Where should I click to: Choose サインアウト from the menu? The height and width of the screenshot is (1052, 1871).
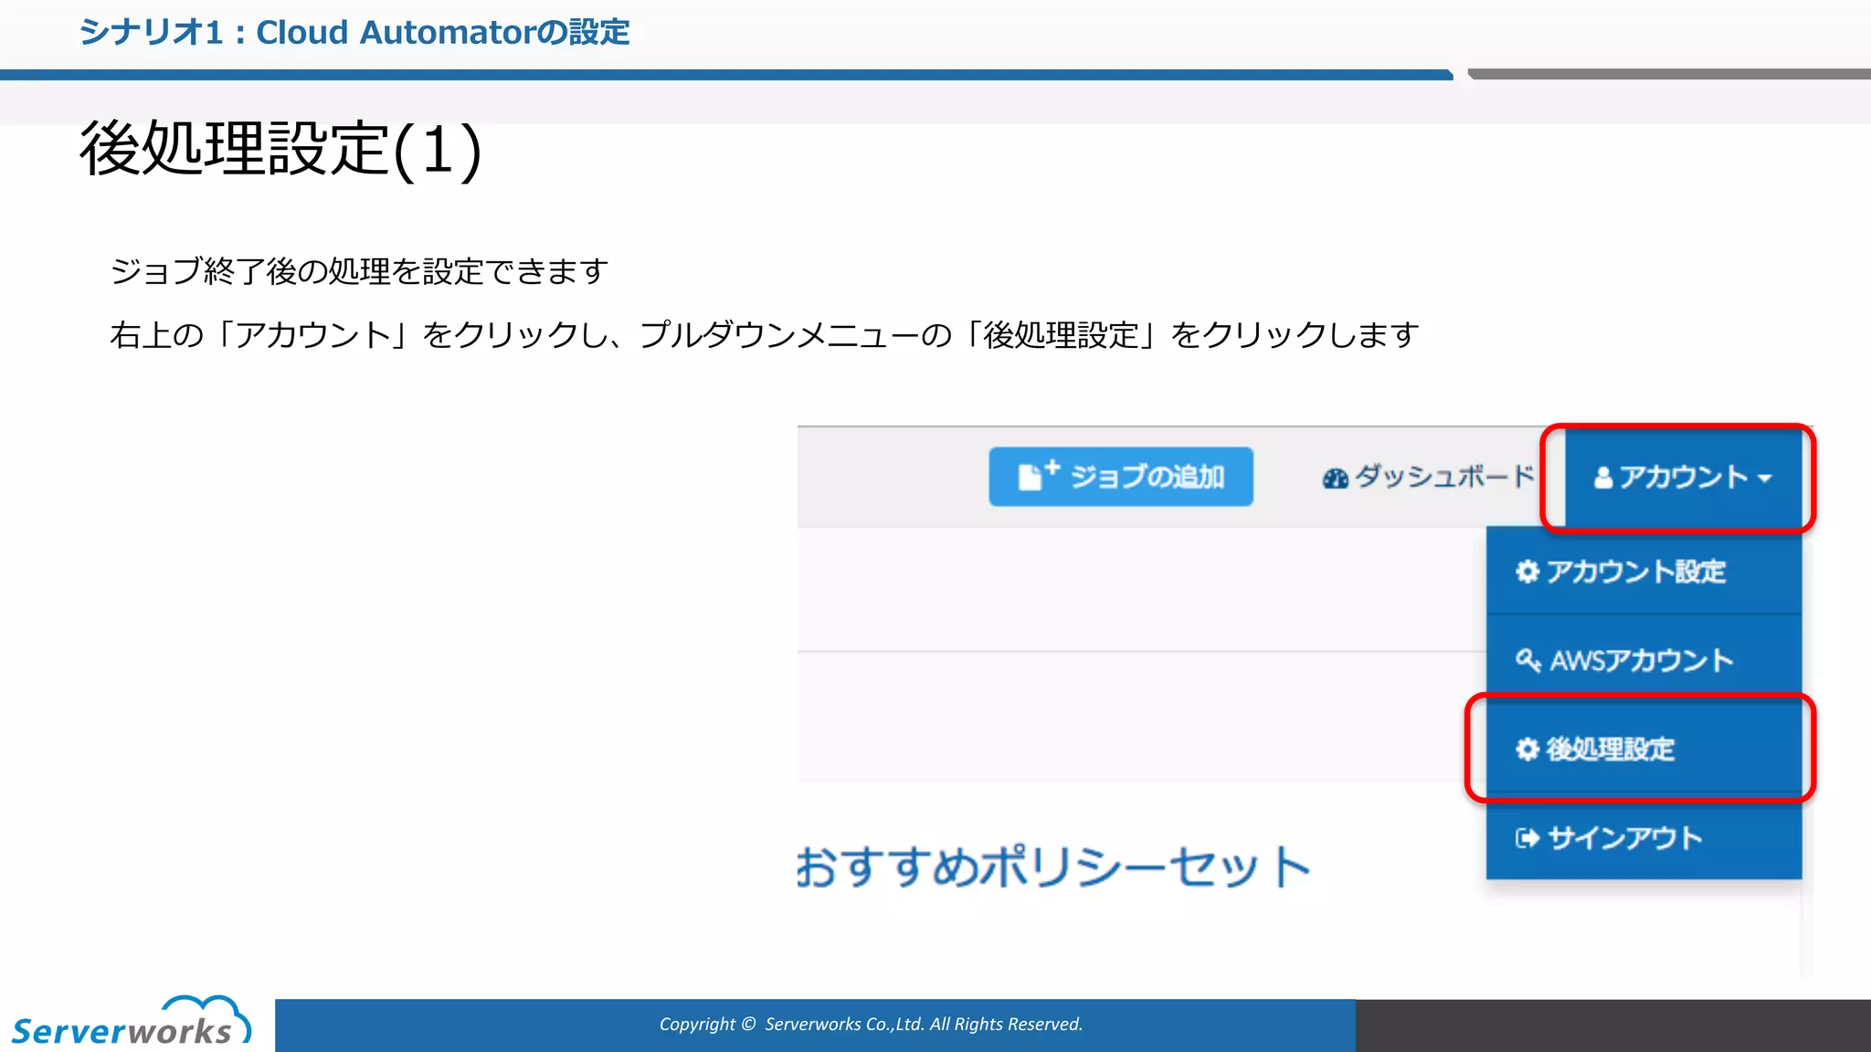click(1644, 837)
